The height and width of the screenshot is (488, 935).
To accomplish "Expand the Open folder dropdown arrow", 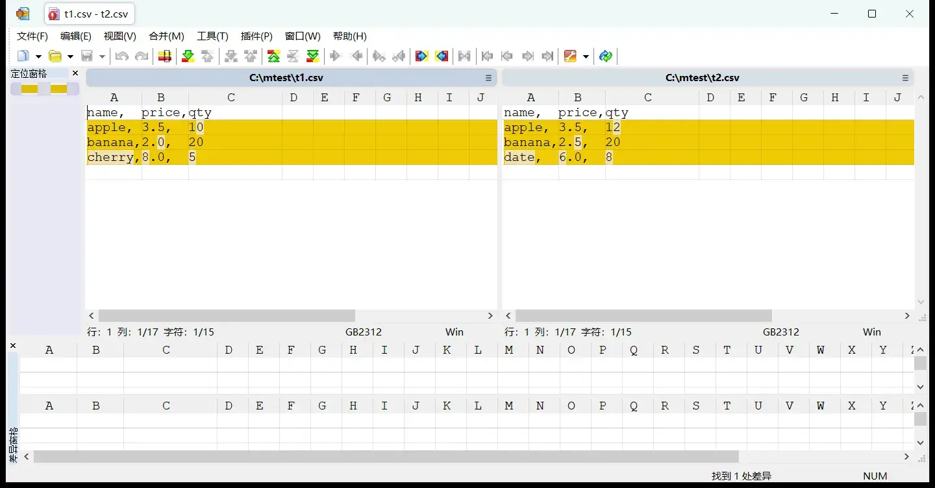I will 70,57.
